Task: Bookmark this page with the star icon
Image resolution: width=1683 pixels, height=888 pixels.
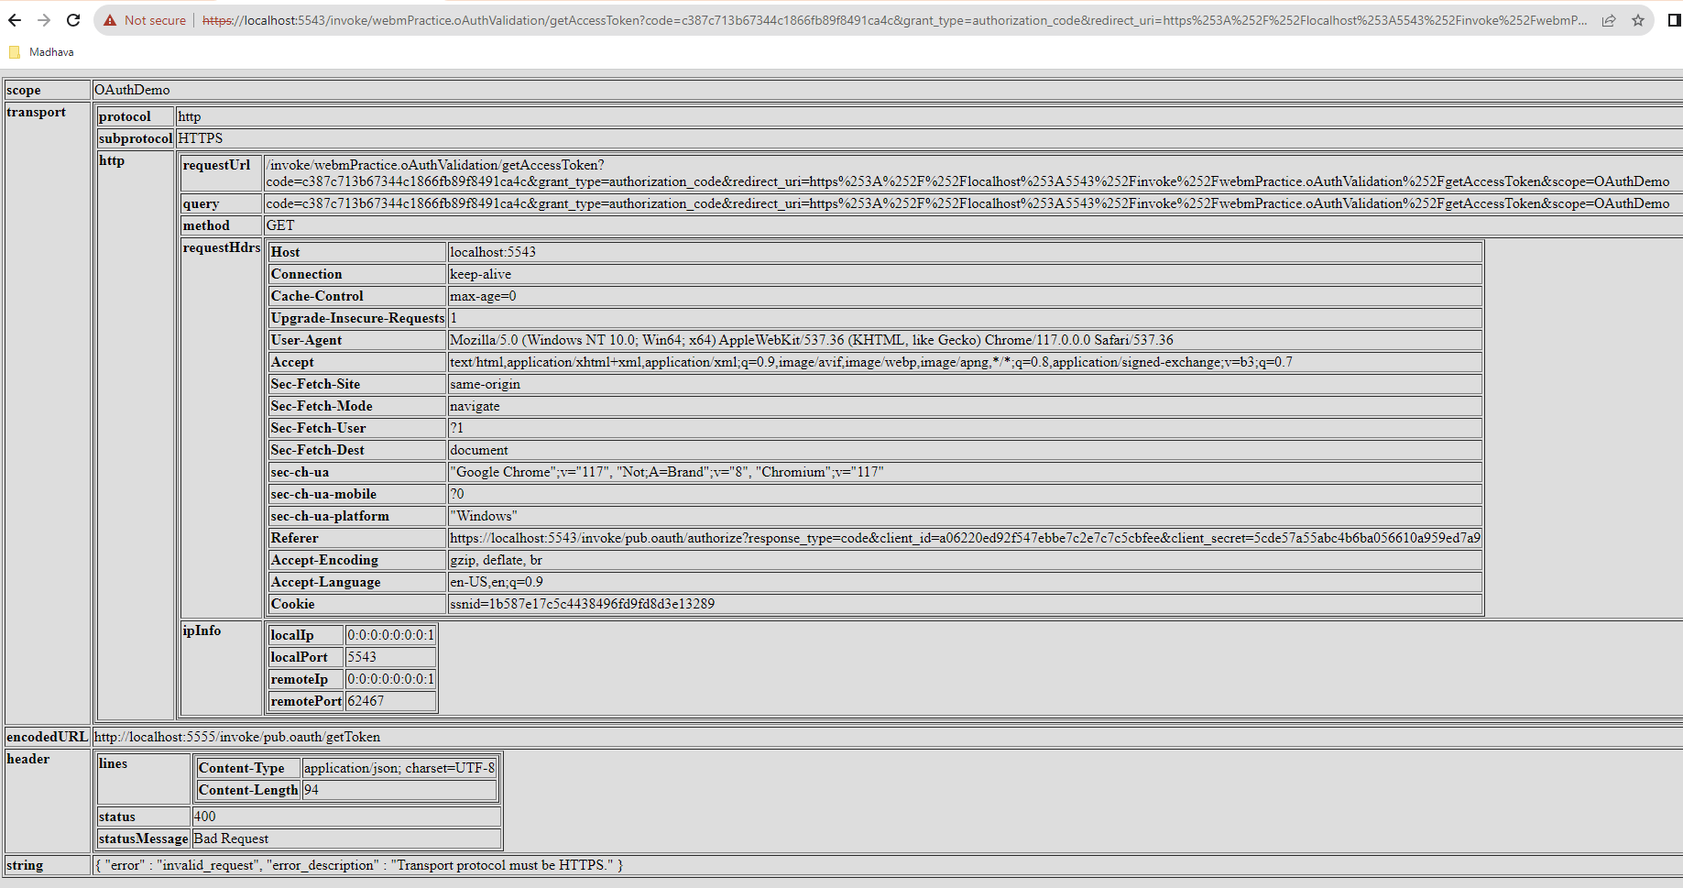Action: [x=1640, y=20]
